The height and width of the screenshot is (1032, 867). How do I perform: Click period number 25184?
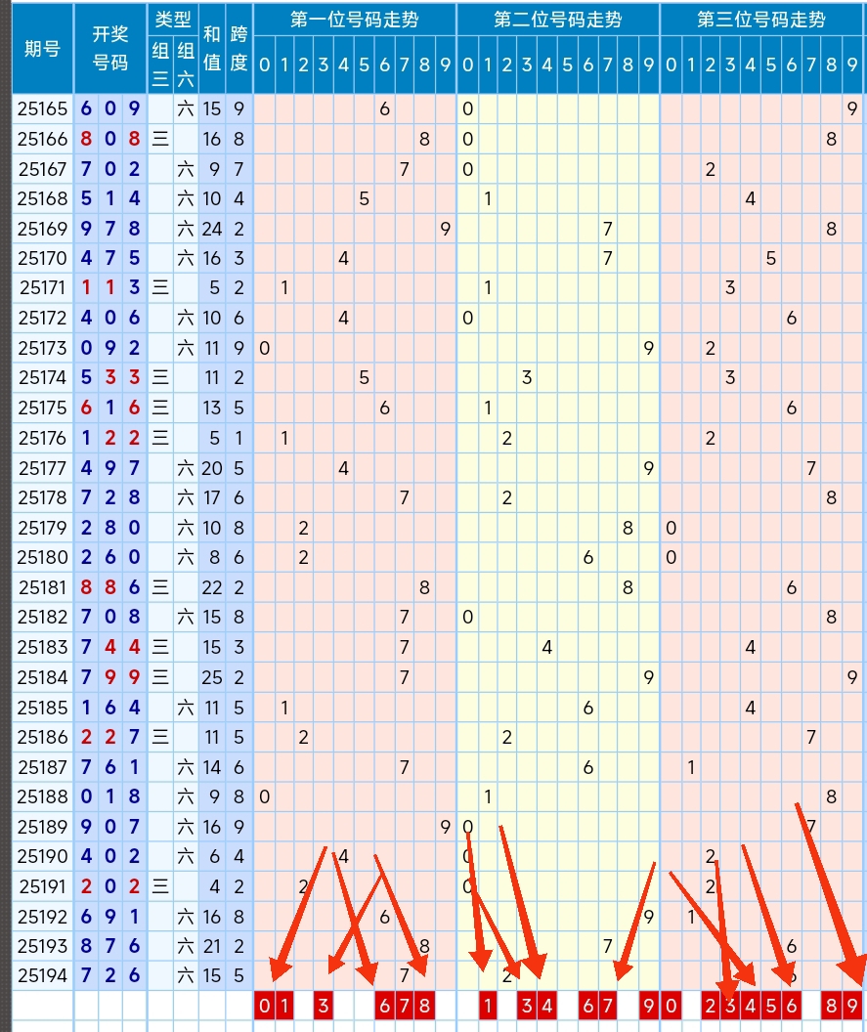(x=42, y=677)
